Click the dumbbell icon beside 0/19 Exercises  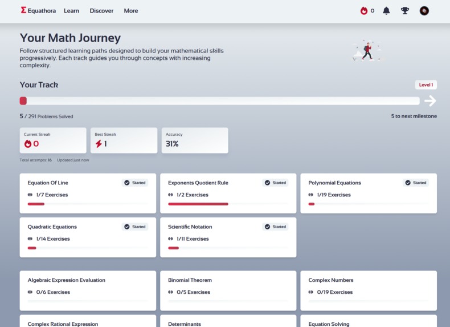point(311,292)
